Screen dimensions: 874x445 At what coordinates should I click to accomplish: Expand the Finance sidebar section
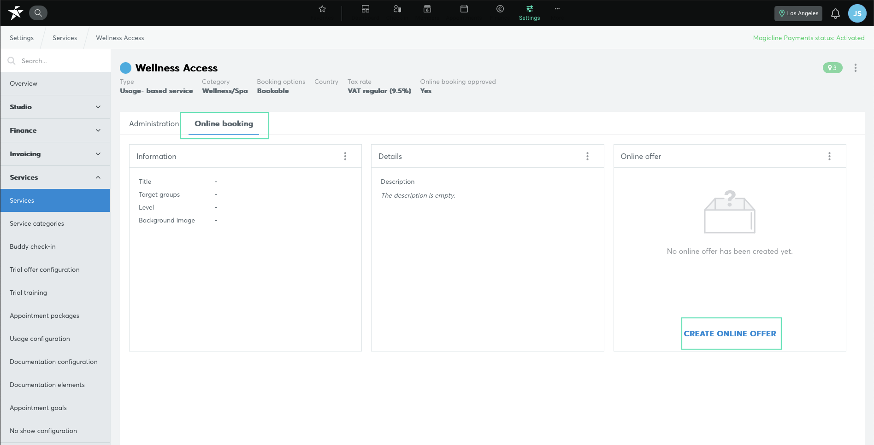[x=55, y=130]
